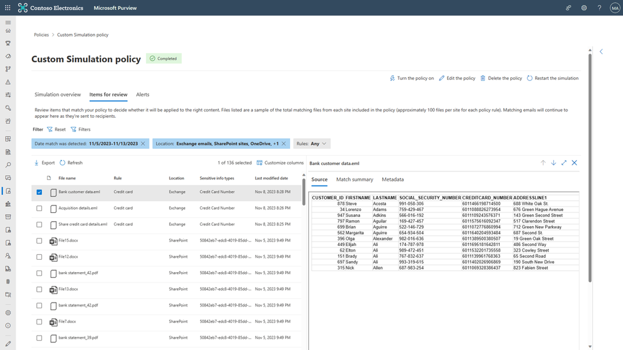
Task: Open the File15.docx file name
Action: pyautogui.click(x=68, y=240)
